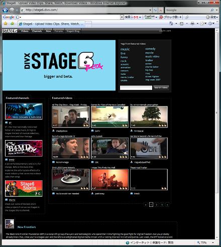The width and height of the screenshot is (221, 247).
Task: Open the Google Toolbar settings dropdown
Action: coord(212,17)
